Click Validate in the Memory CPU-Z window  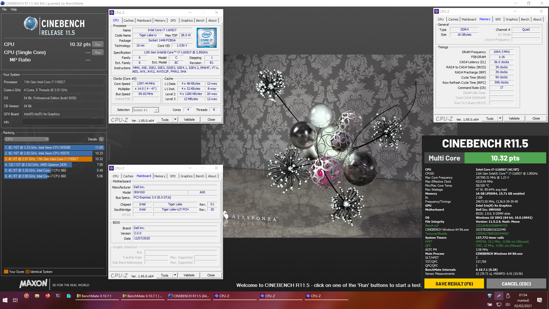[x=514, y=118]
